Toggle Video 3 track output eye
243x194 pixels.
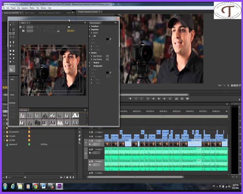click(90, 132)
